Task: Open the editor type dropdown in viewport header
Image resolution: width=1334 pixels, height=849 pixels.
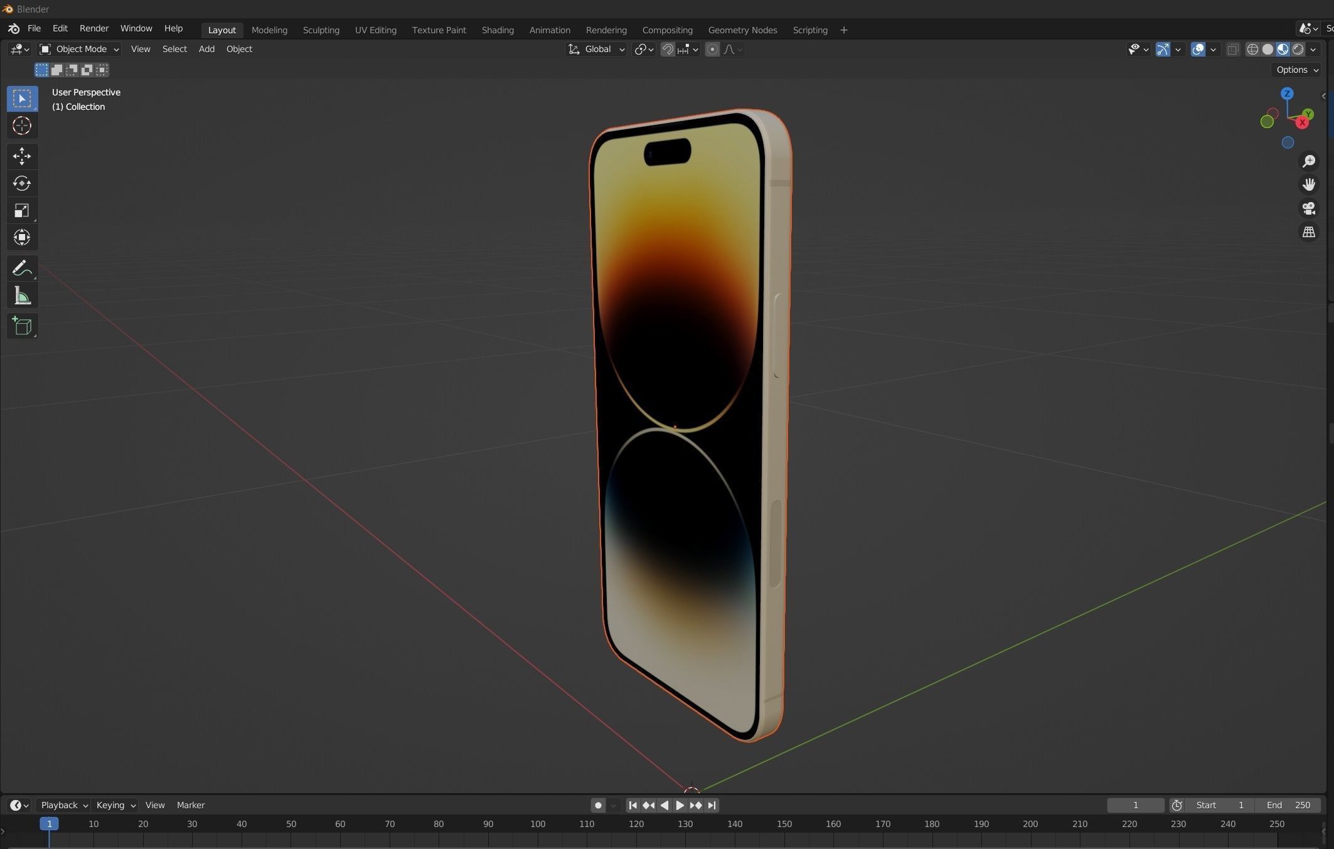Action: [x=19, y=49]
